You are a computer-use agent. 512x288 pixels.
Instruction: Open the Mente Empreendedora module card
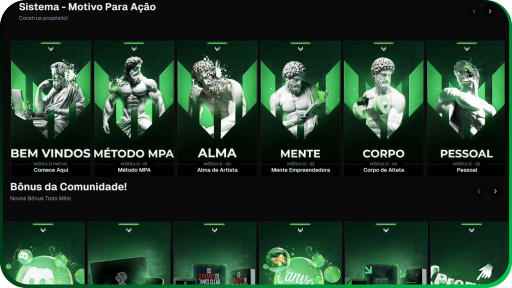[300, 108]
